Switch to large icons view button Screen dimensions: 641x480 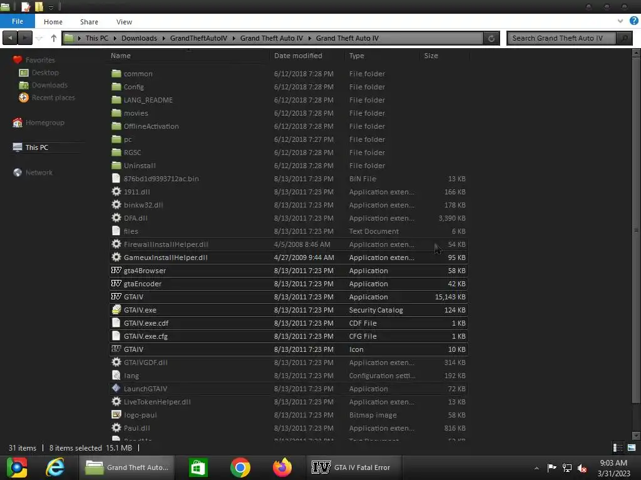click(x=632, y=447)
